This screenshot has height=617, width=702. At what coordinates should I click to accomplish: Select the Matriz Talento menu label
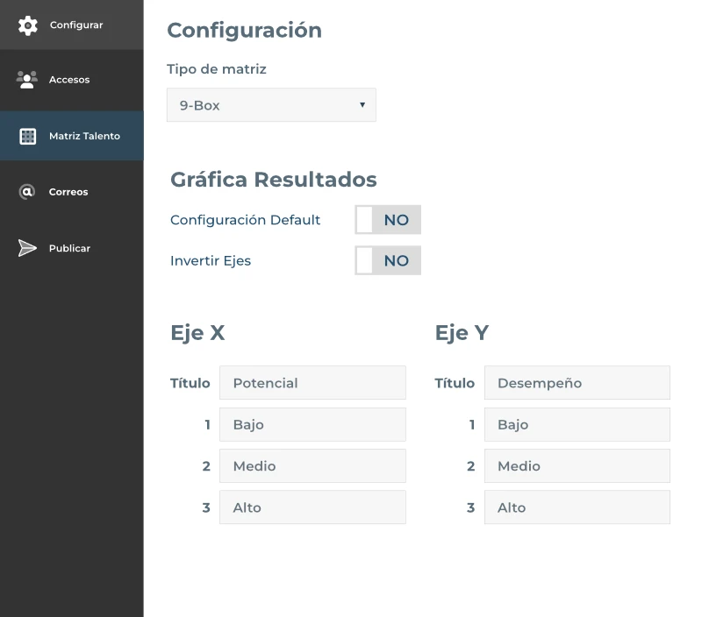pos(84,137)
